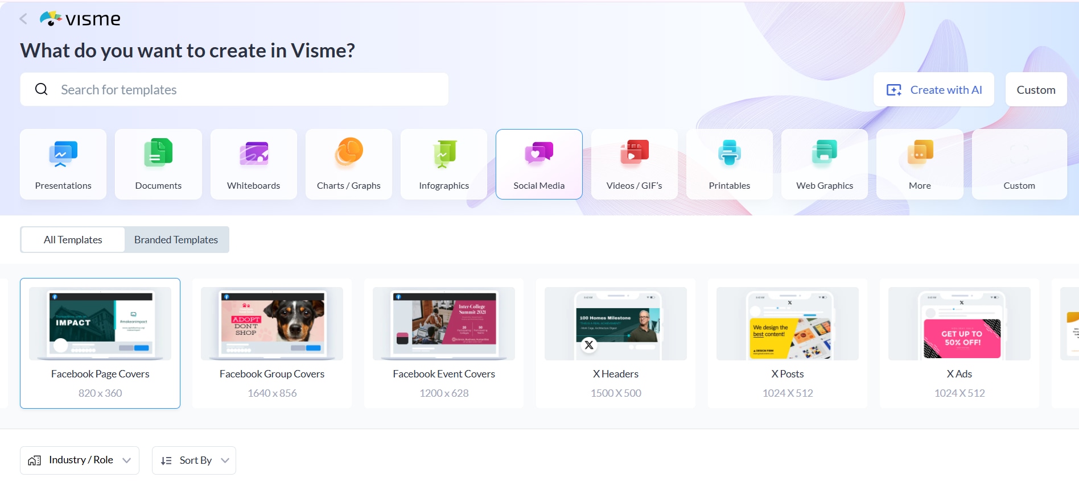Open the Custom category card
The image size is (1079, 486).
point(1019,164)
